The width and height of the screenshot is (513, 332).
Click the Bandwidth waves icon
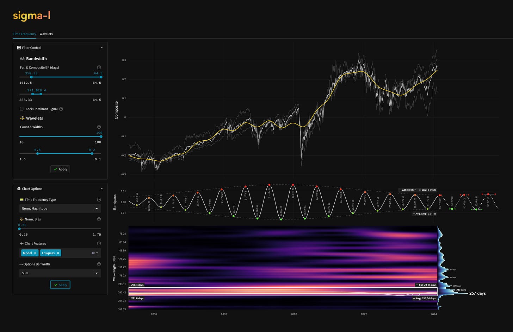(x=22, y=59)
